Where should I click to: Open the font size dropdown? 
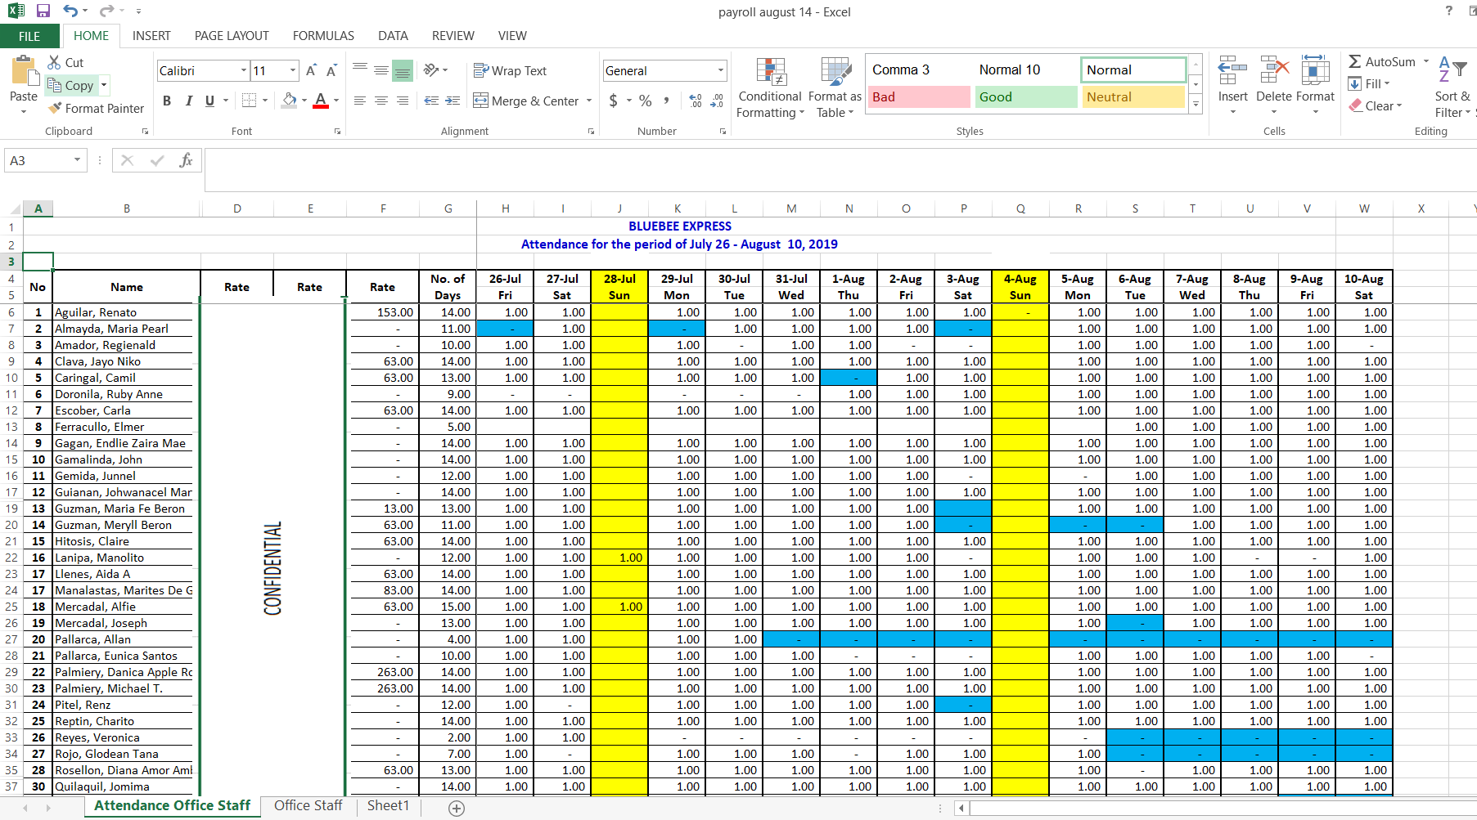293,70
